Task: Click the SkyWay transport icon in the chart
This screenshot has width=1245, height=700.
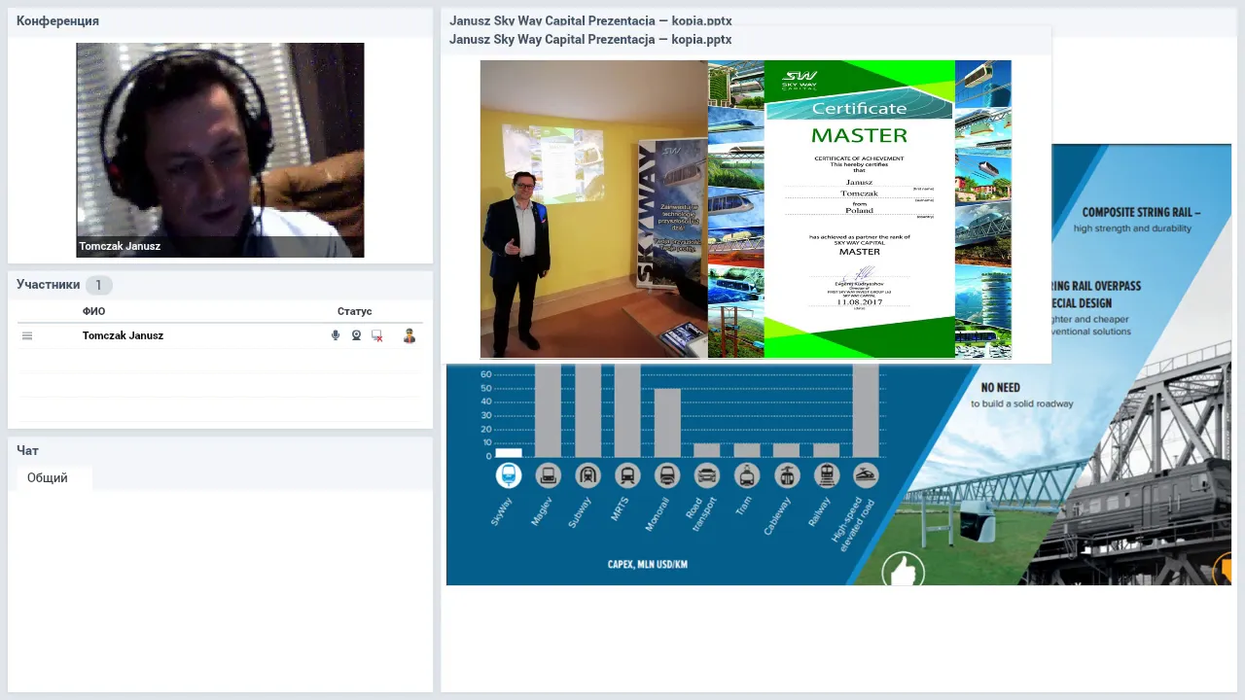Action: pos(509,475)
